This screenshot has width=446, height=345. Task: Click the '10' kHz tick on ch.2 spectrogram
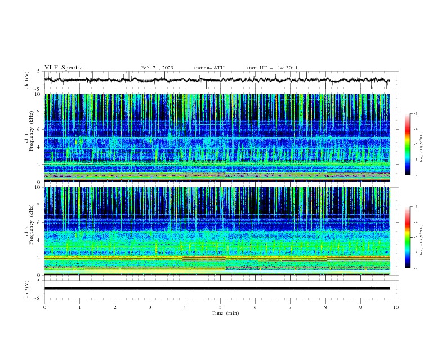(39, 187)
